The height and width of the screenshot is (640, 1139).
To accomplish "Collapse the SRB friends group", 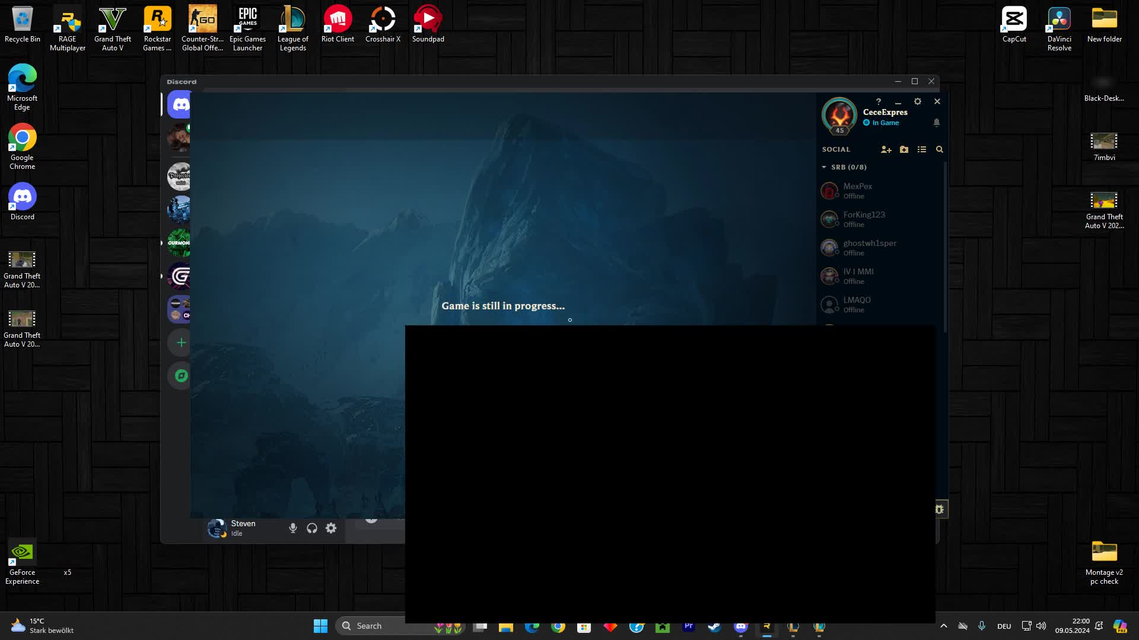I will pyautogui.click(x=825, y=168).
